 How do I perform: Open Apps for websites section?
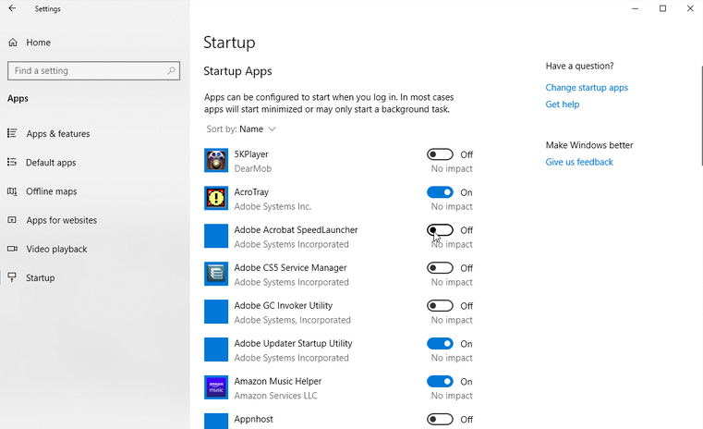61,220
